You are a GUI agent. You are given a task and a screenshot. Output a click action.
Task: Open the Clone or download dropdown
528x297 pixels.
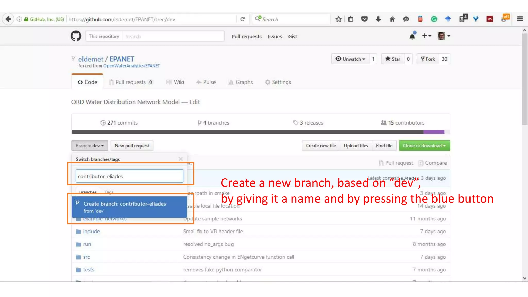[424, 146]
